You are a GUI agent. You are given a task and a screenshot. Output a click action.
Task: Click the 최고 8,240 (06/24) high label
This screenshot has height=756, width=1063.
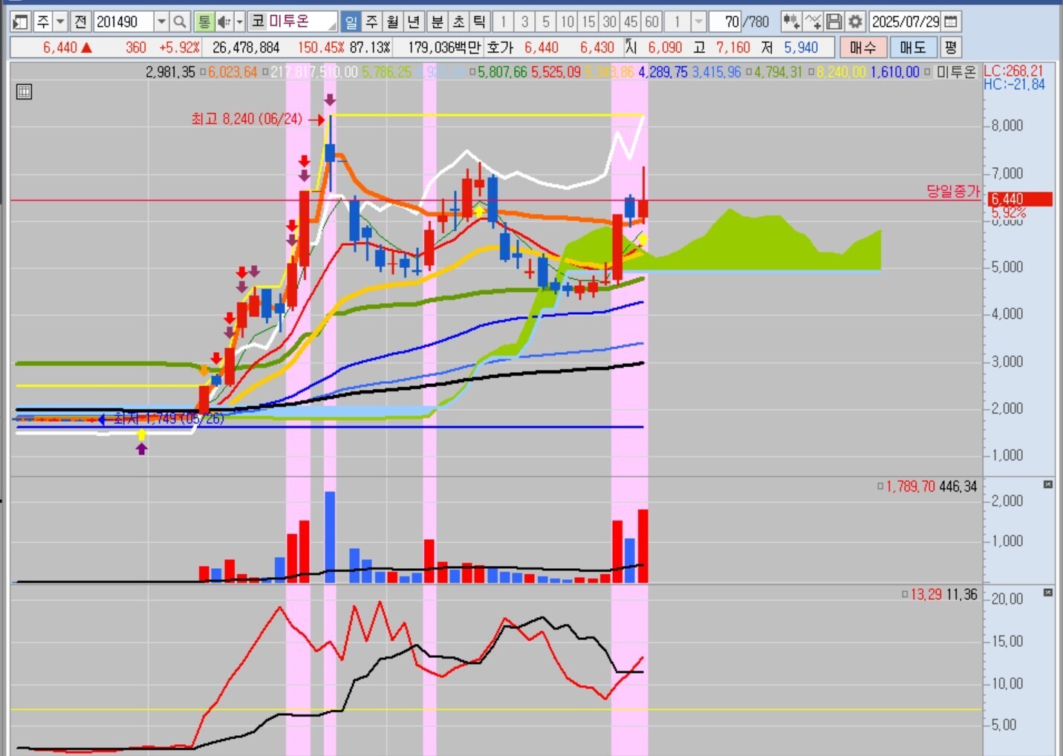(247, 119)
